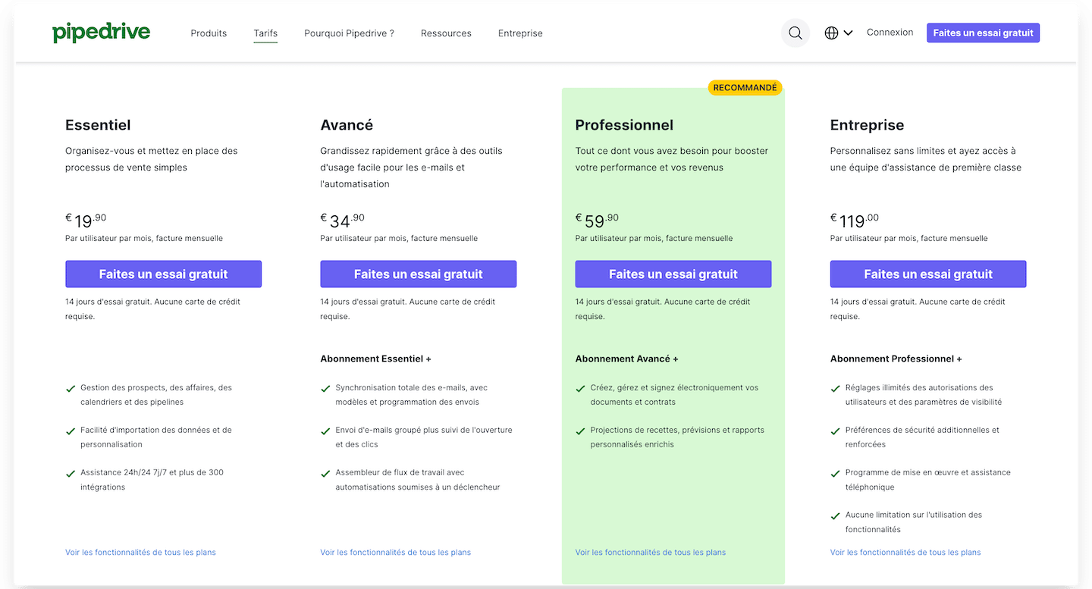Click the Essentiel plan heading
1092x589 pixels.
98,125
